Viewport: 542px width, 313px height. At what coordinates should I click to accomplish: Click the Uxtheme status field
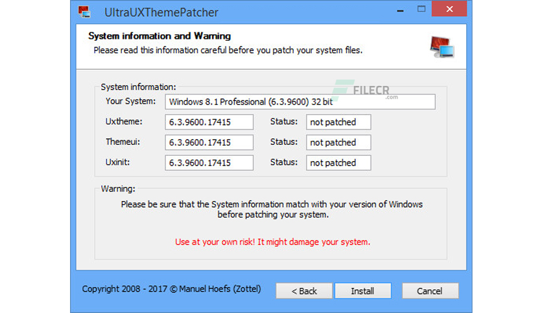click(x=338, y=122)
